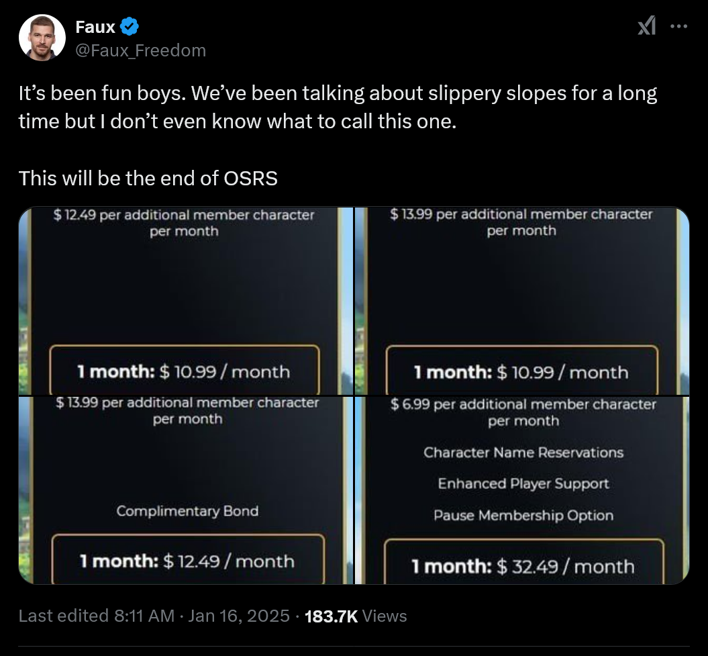Viewport: 708px width, 656px height.
Task: Open Faux's profile avatar
Action: 42,37
